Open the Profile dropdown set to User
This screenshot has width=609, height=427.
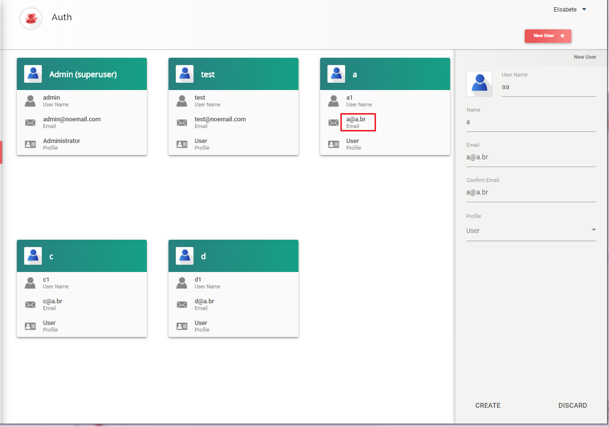[x=531, y=231]
